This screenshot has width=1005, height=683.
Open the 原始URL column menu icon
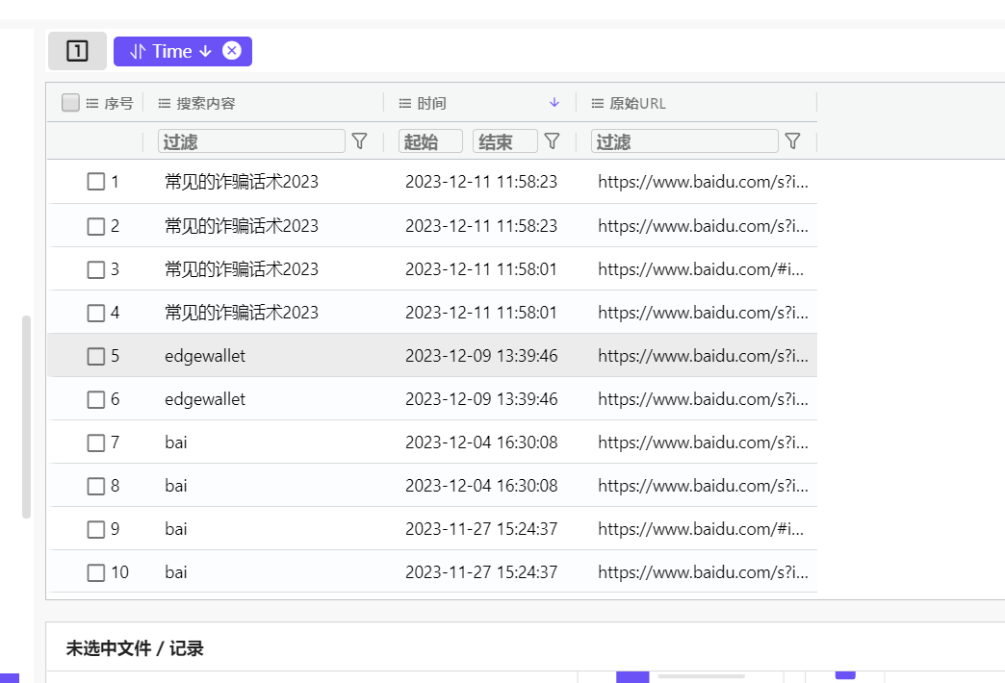pyautogui.click(x=598, y=103)
